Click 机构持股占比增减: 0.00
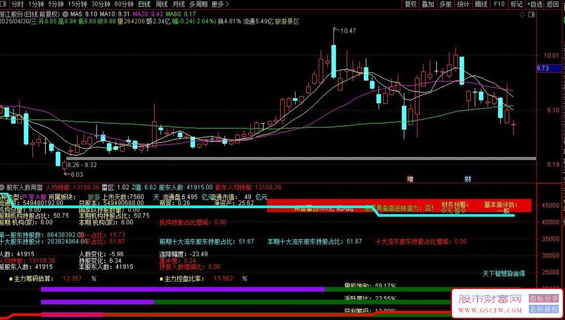 pyautogui.click(x=193, y=222)
